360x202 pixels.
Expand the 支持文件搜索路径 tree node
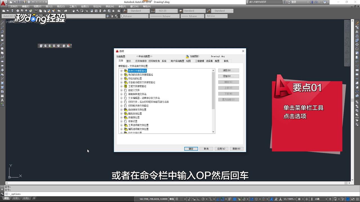point(121,71)
